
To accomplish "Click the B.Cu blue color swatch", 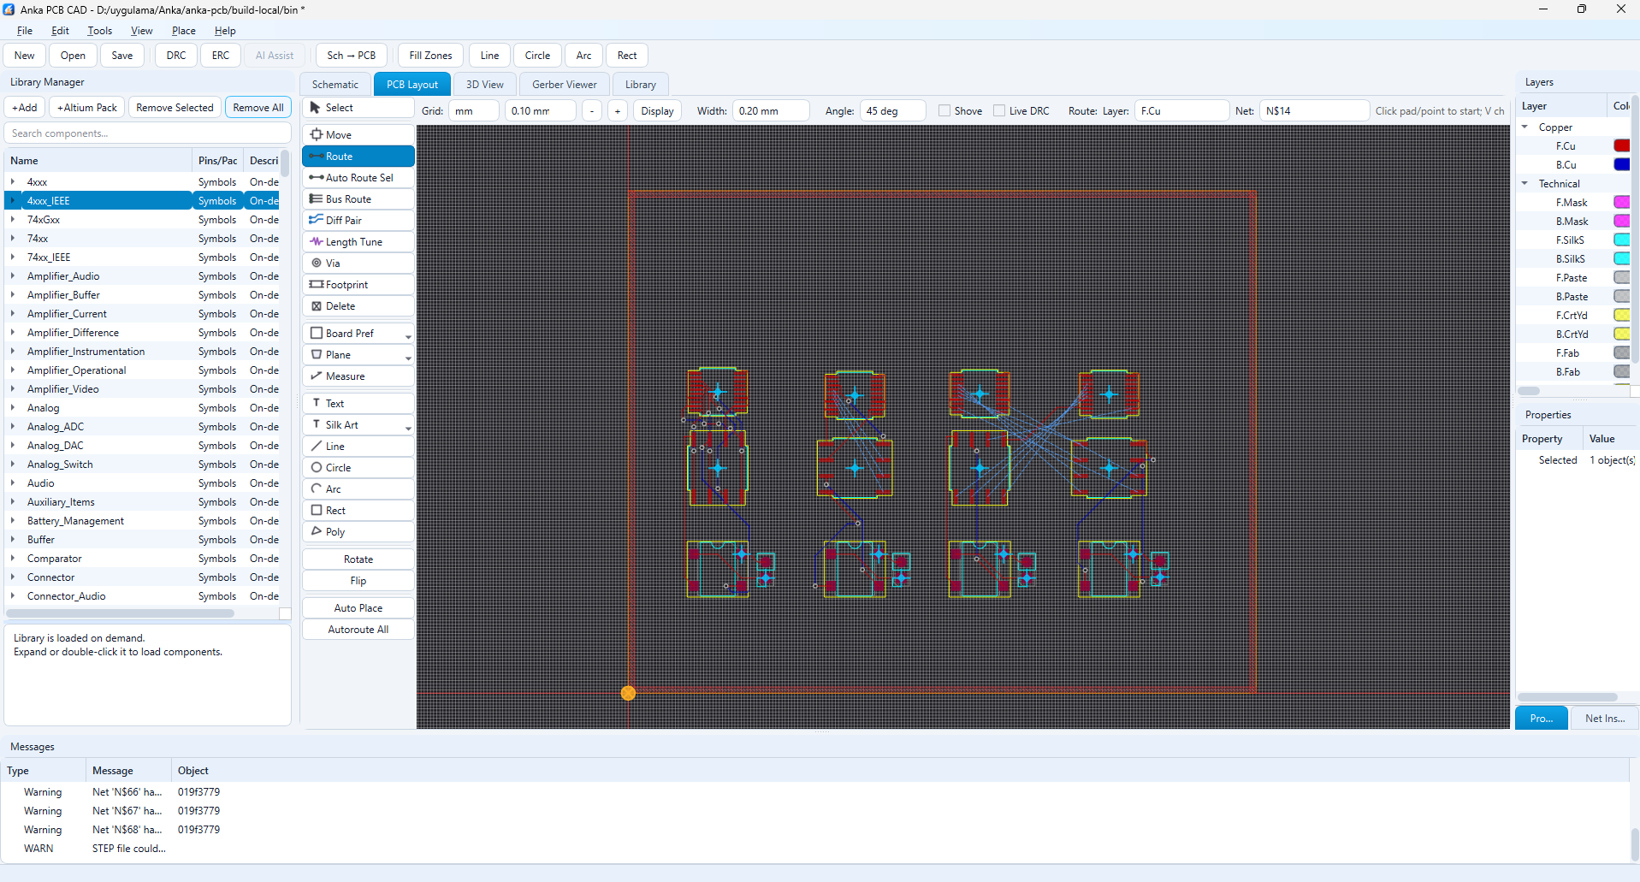I will [1621, 165].
